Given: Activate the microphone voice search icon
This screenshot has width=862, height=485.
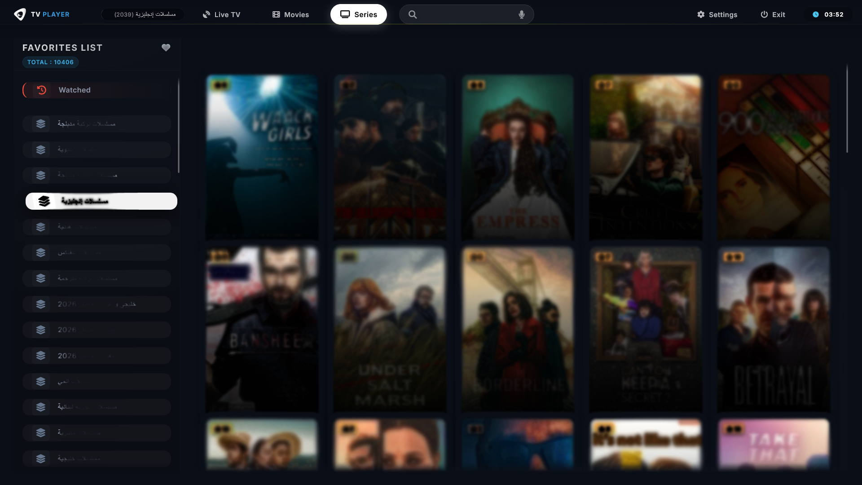Looking at the screenshot, I should click(x=522, y=14).
